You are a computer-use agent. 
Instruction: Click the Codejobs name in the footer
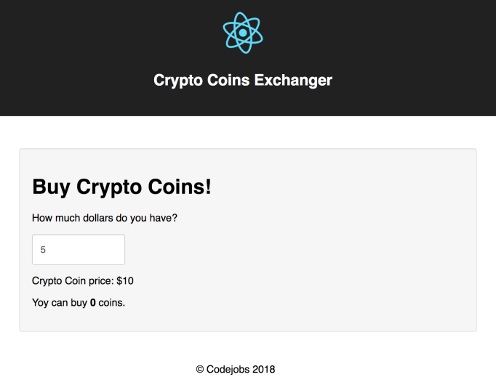[x=228, y=369]
